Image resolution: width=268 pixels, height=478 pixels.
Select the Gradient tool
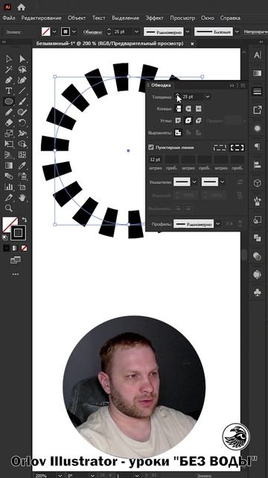(9, 165)
